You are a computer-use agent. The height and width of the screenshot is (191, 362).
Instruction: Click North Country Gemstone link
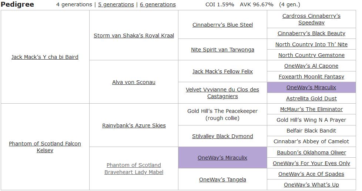point(311,55)
